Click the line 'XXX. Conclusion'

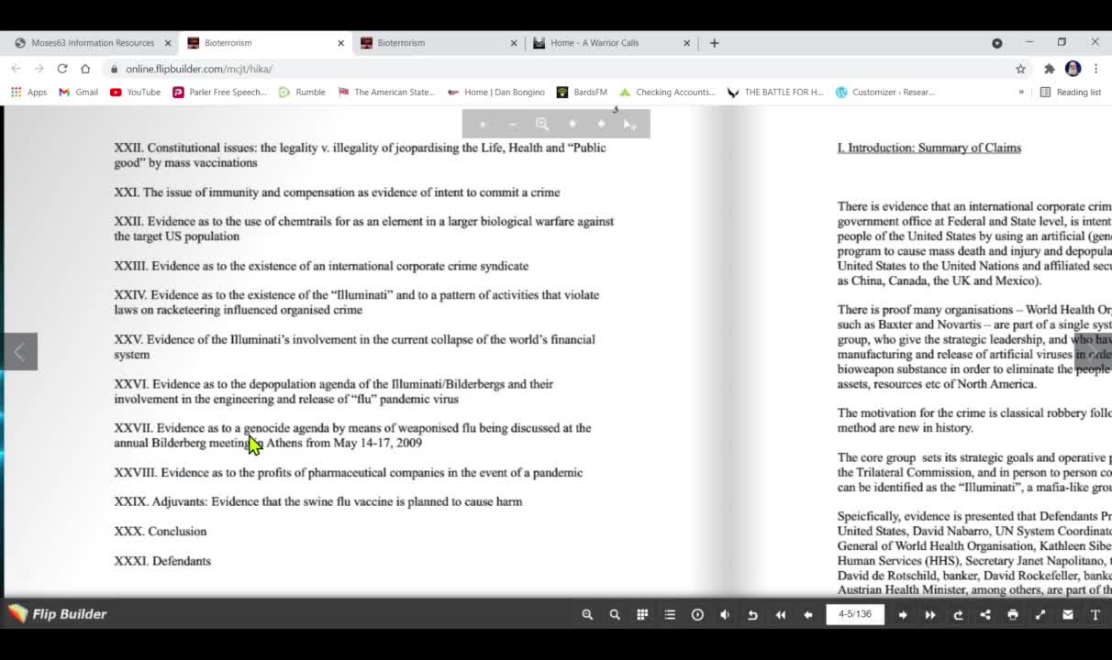(x=161, y=532)
